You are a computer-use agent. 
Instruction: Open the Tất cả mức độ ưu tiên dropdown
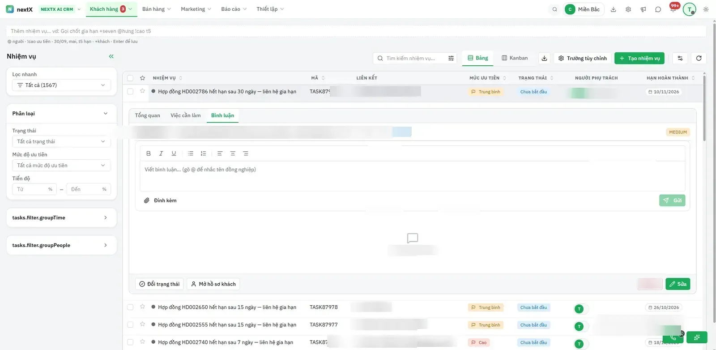click(x=61, y=166)
